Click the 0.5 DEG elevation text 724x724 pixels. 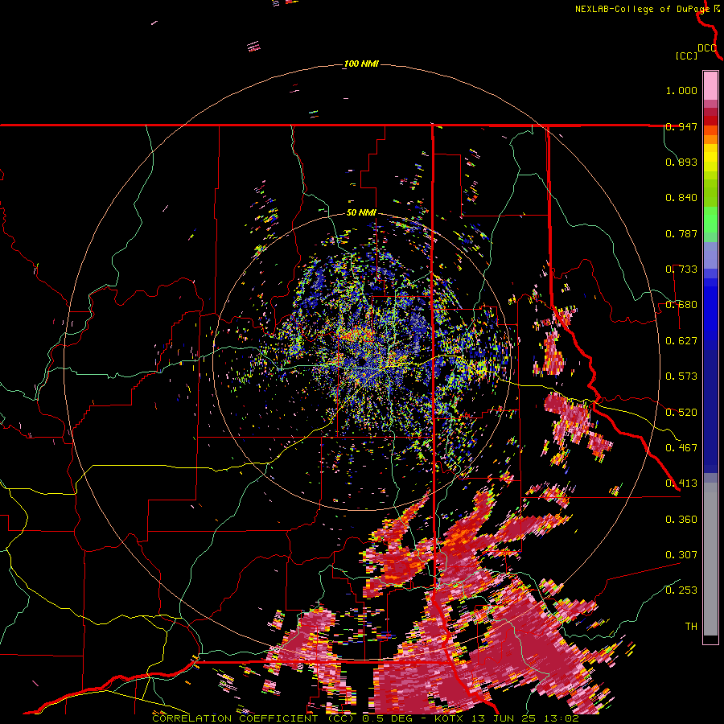[388, 718]
